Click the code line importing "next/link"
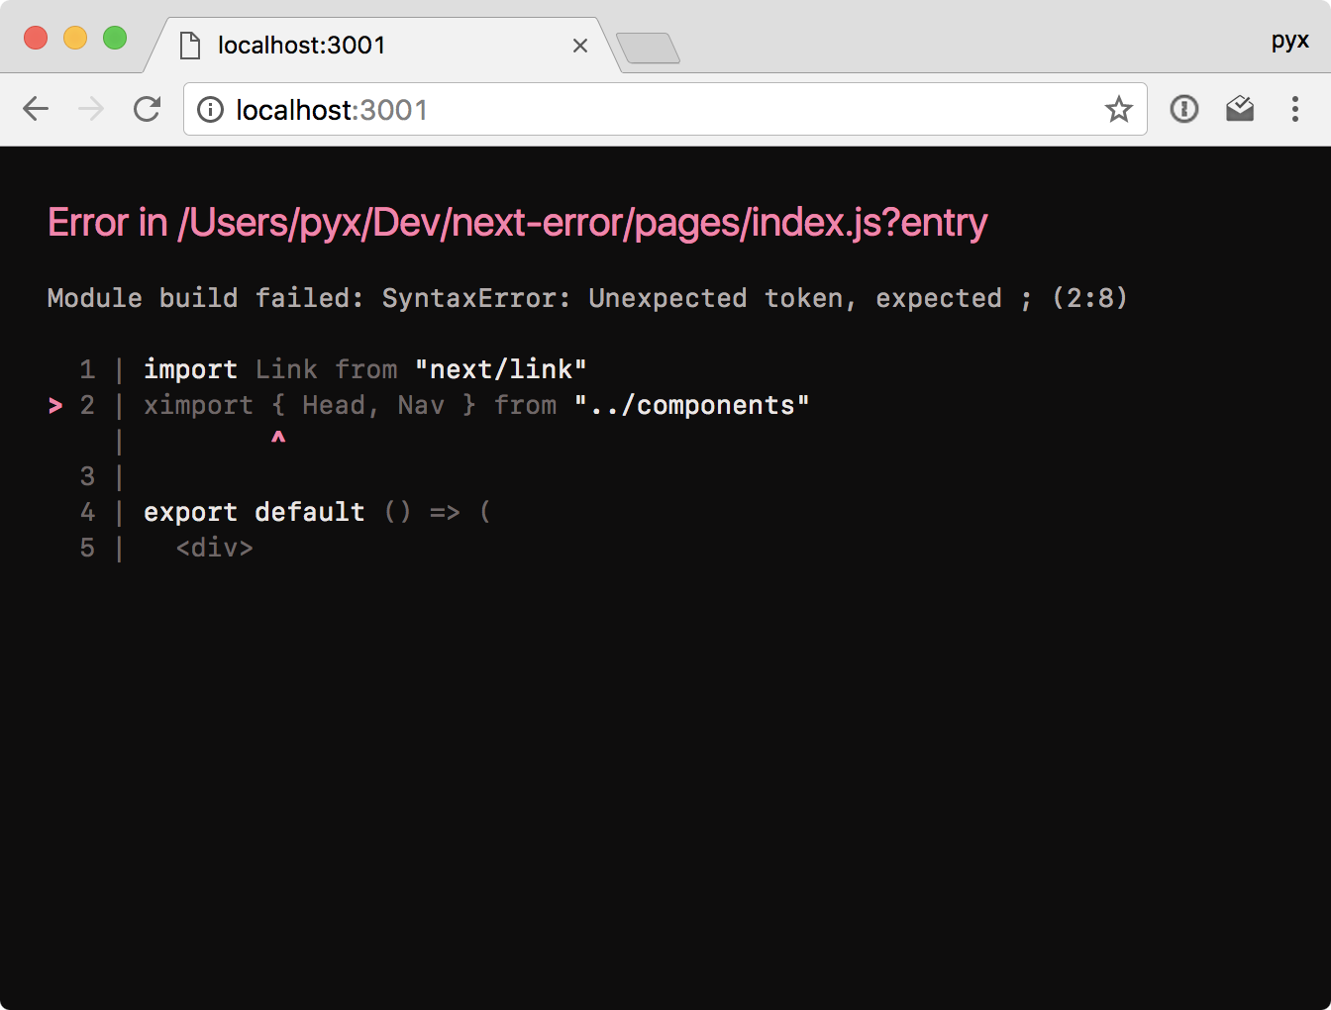 [x=364, y=369]
